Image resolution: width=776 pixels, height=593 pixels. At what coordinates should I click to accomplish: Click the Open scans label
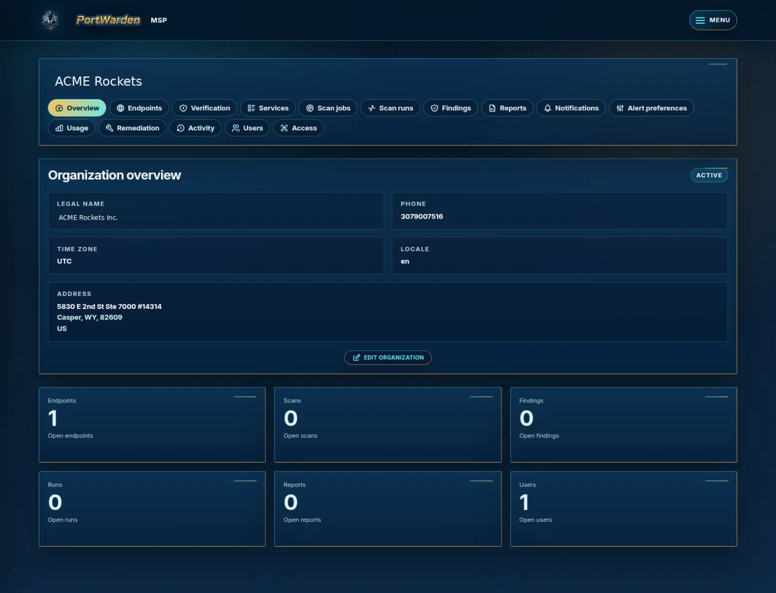coord(300,436)
